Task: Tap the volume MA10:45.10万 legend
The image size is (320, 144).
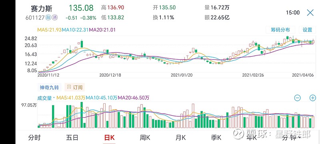Action: pos(102,98)
